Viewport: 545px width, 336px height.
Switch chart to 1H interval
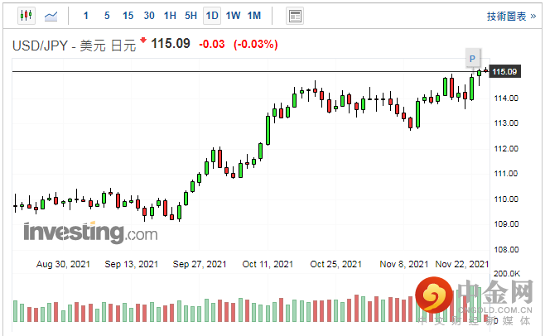tap(170, 16)
